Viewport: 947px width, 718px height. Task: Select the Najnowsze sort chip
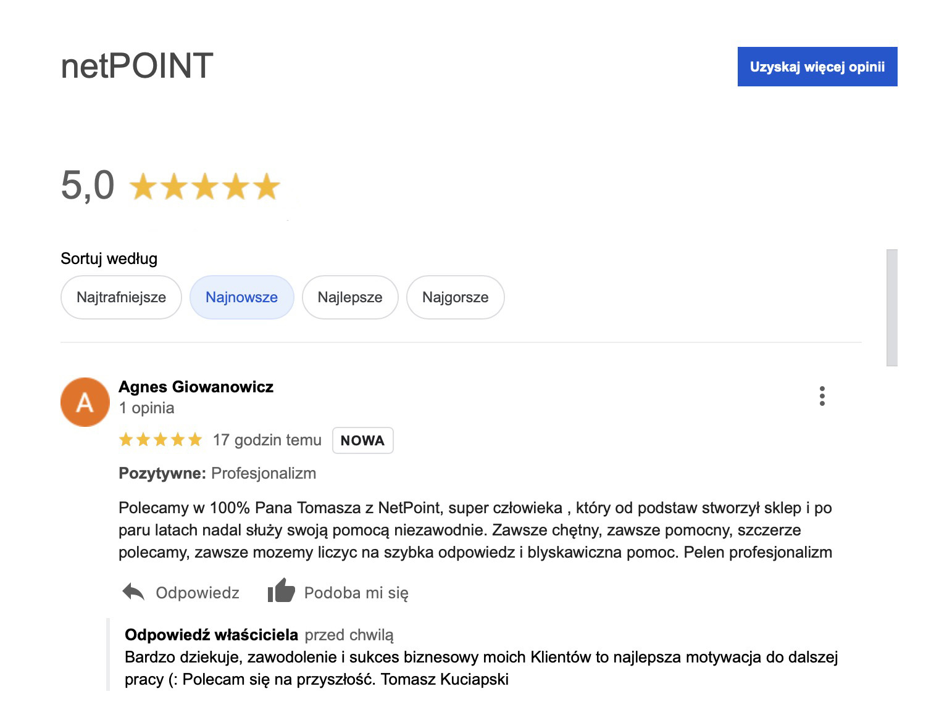241,297
